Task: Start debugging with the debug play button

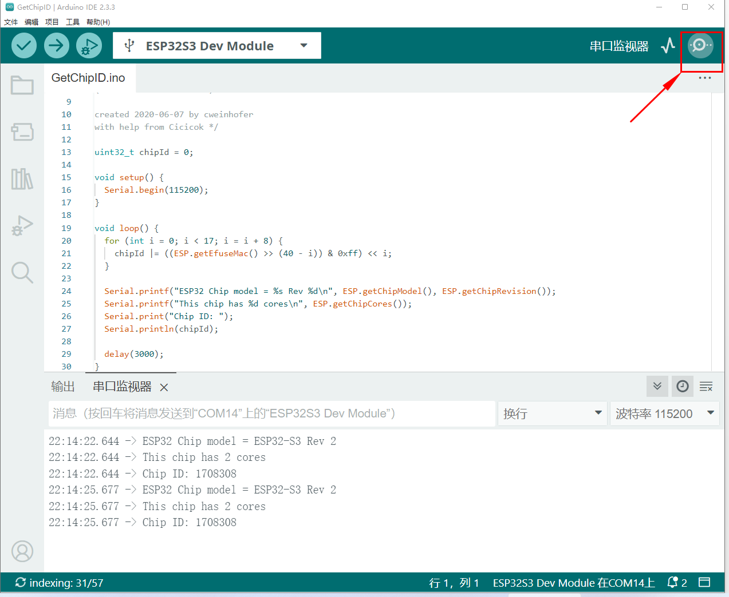Action: (89, 46)
